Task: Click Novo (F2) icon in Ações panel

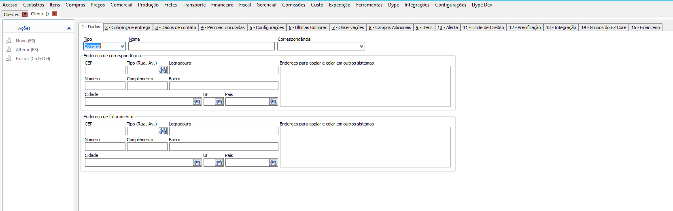Action: click(x=8, y=41)
